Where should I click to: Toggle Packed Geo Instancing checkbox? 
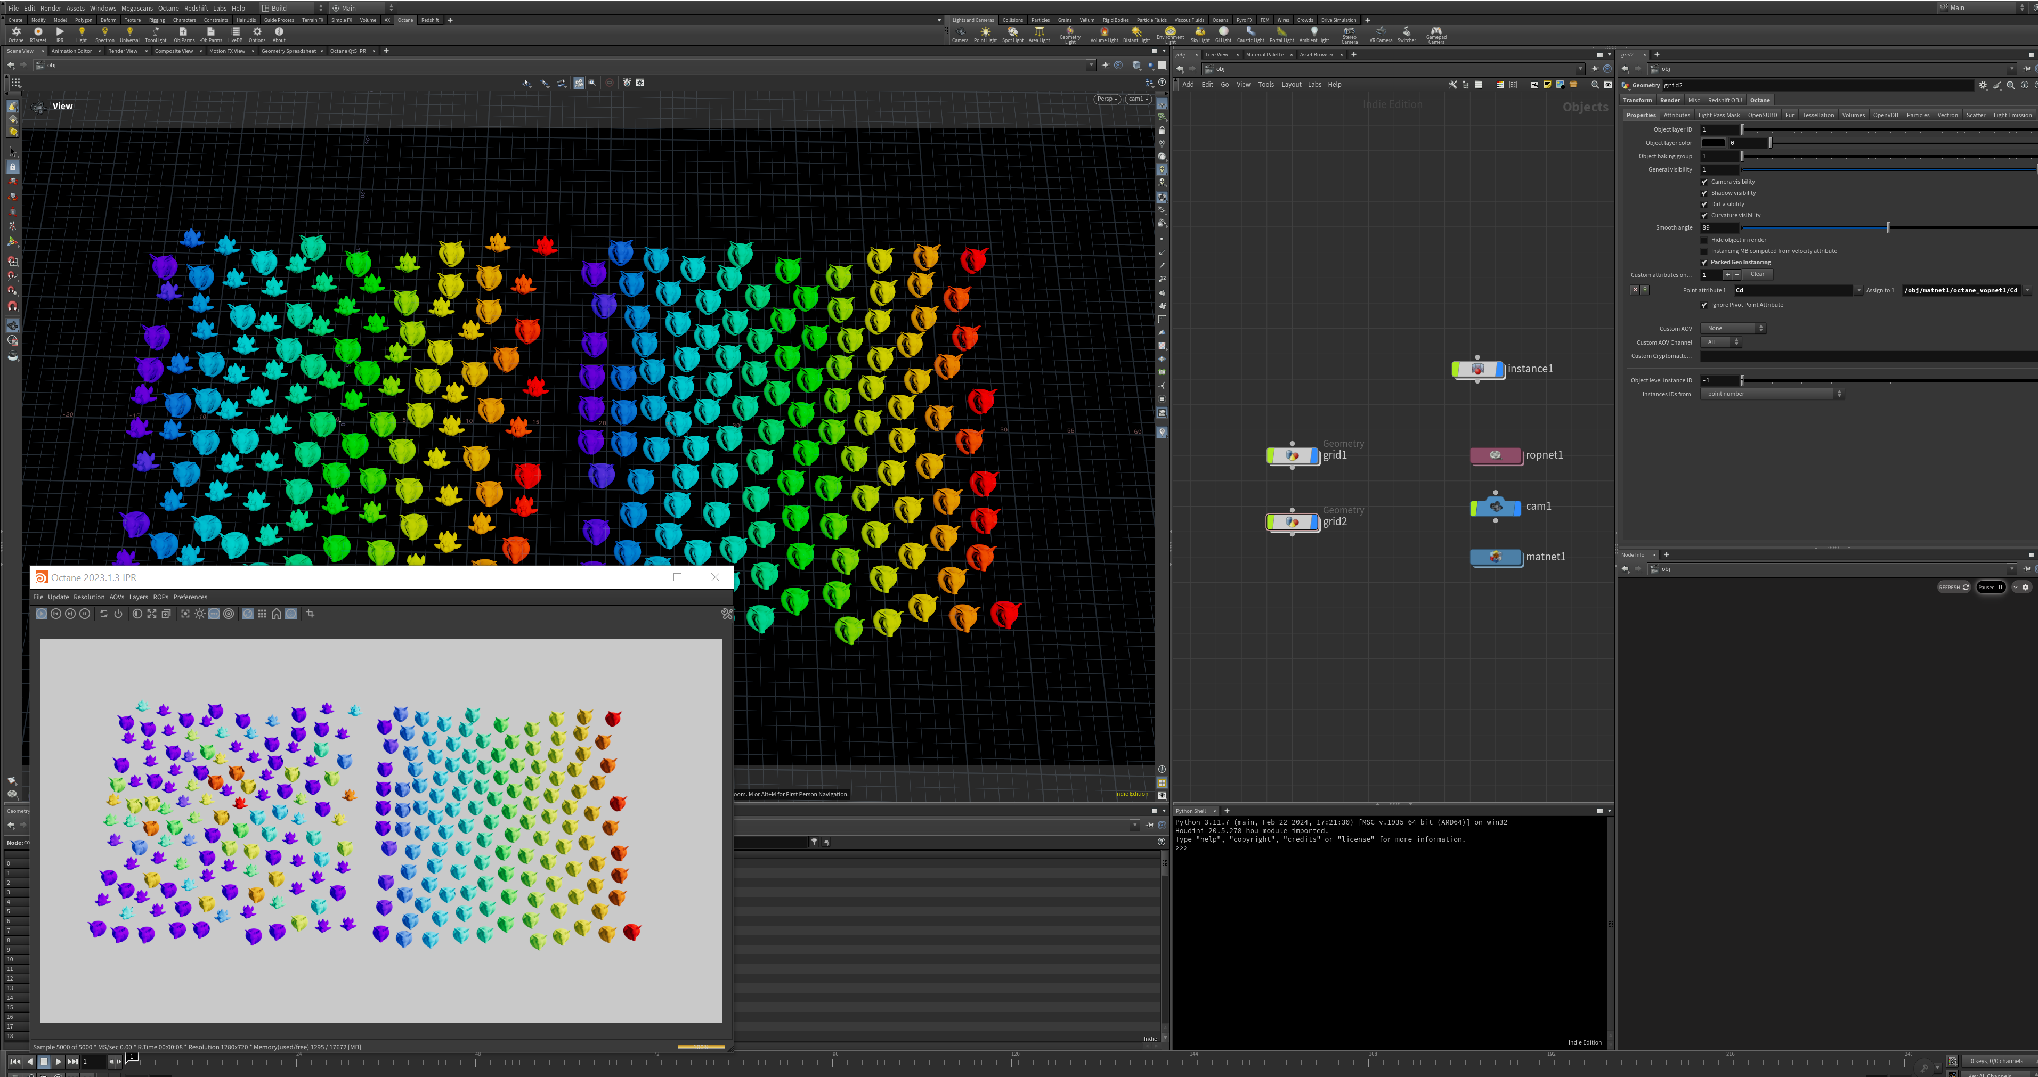tap(1704, 263)
